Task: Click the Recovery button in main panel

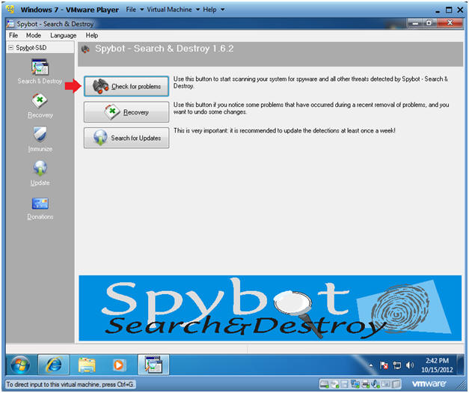Action: pyautogui.click(x=126, y=112)
